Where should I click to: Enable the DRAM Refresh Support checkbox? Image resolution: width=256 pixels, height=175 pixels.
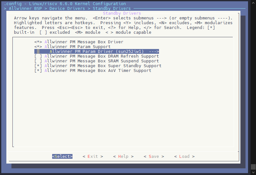[38, 56]
